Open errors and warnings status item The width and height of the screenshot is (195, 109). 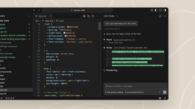pos(10,98)
